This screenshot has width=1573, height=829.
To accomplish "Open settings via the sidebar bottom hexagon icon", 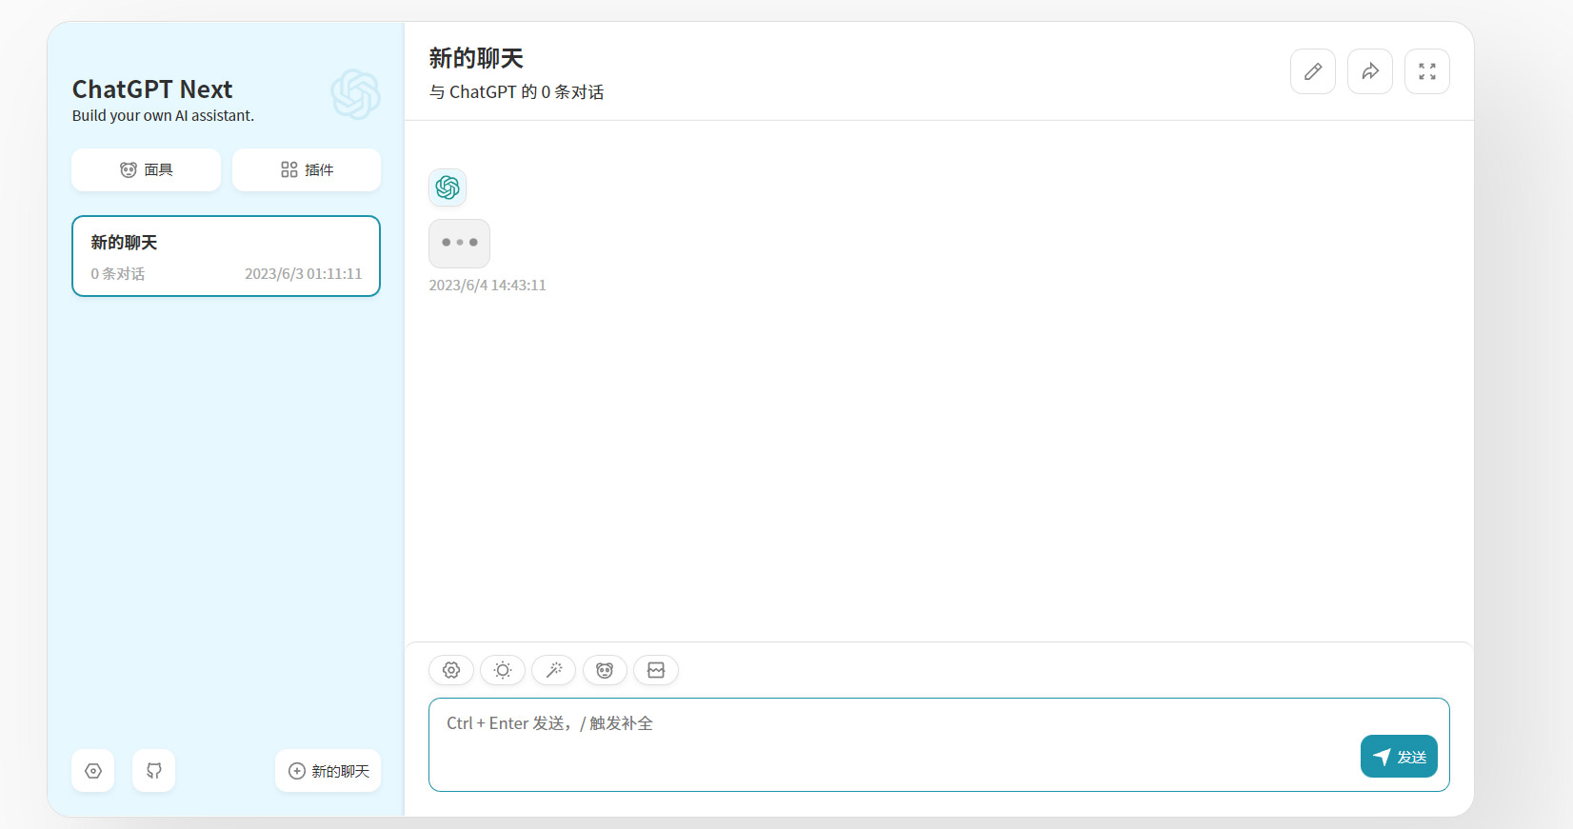I will pyautogui.click(x=93, y=771).
